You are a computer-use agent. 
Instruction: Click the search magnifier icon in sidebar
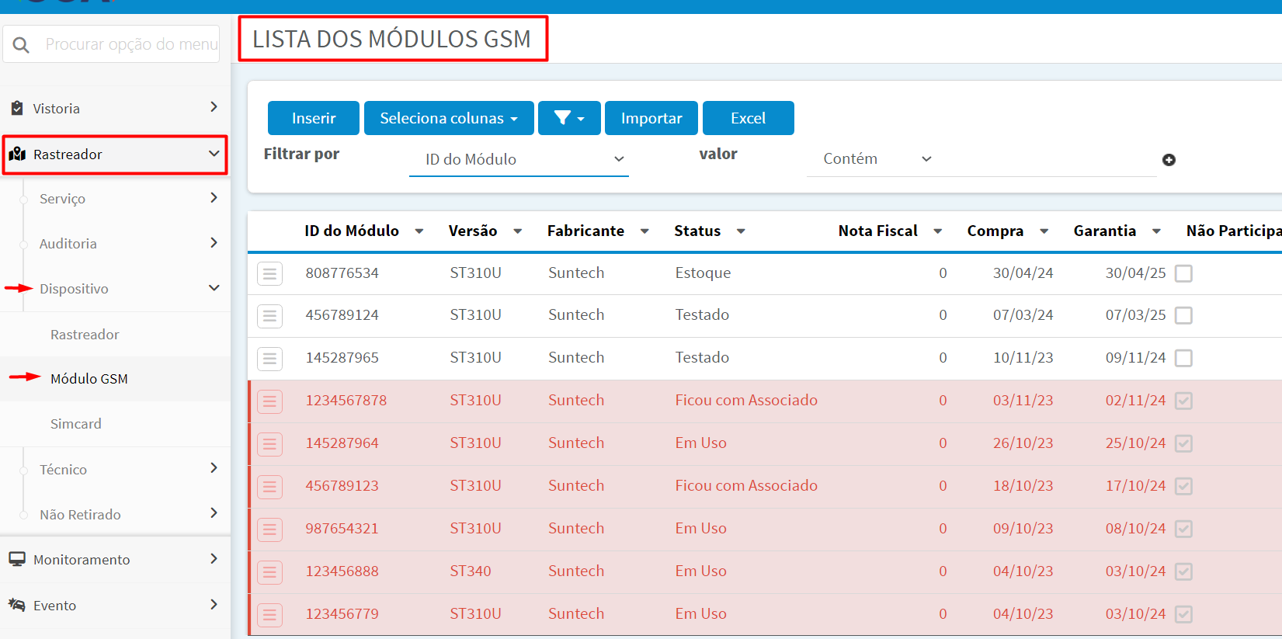click(x=21, y=45)
